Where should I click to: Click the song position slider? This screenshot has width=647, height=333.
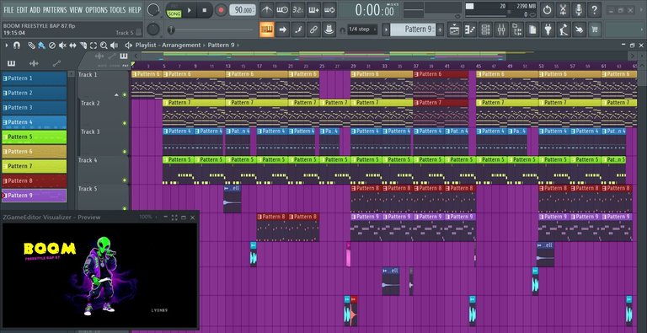pyautogui.click(x=211, y=30)
